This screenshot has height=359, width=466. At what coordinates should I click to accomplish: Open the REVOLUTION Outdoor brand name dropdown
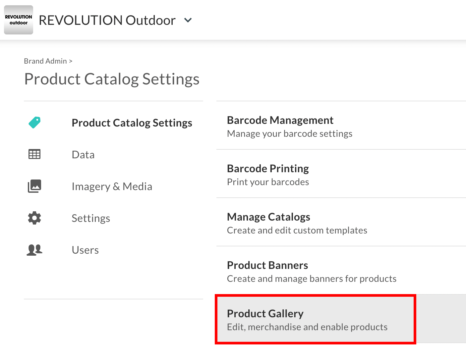(107, 20)
